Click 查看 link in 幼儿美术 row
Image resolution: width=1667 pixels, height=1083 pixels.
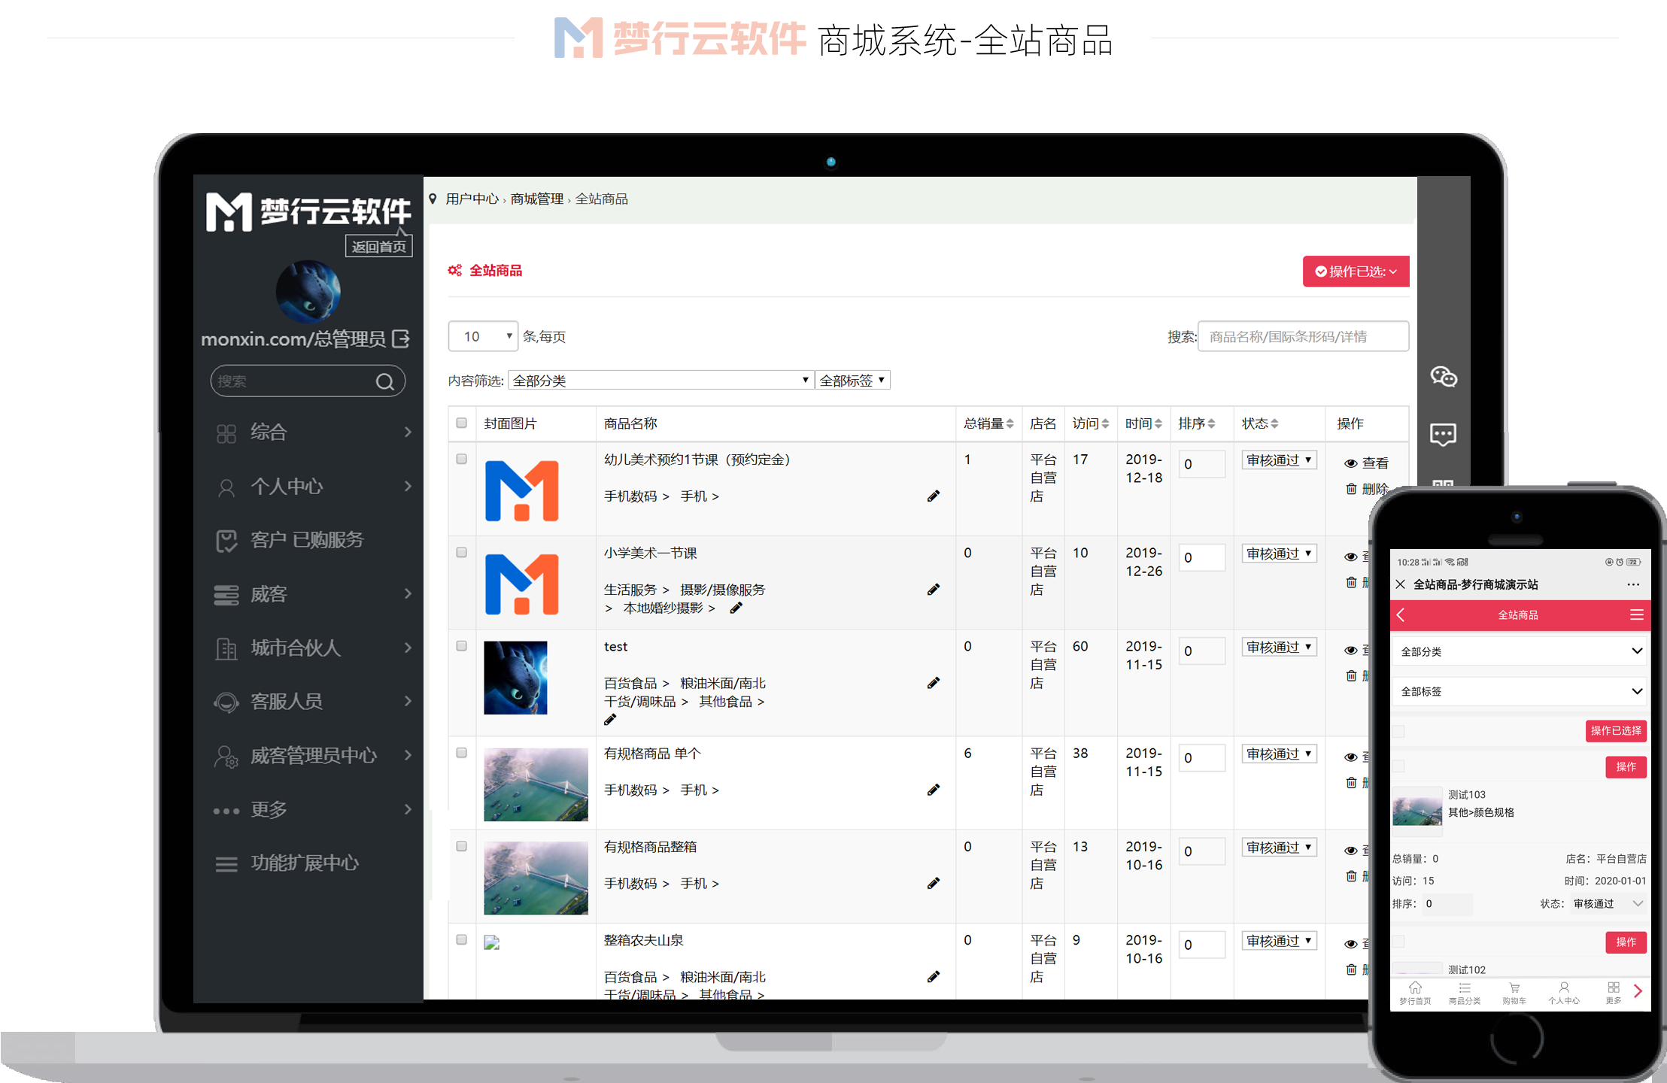tap(1375, 463)
